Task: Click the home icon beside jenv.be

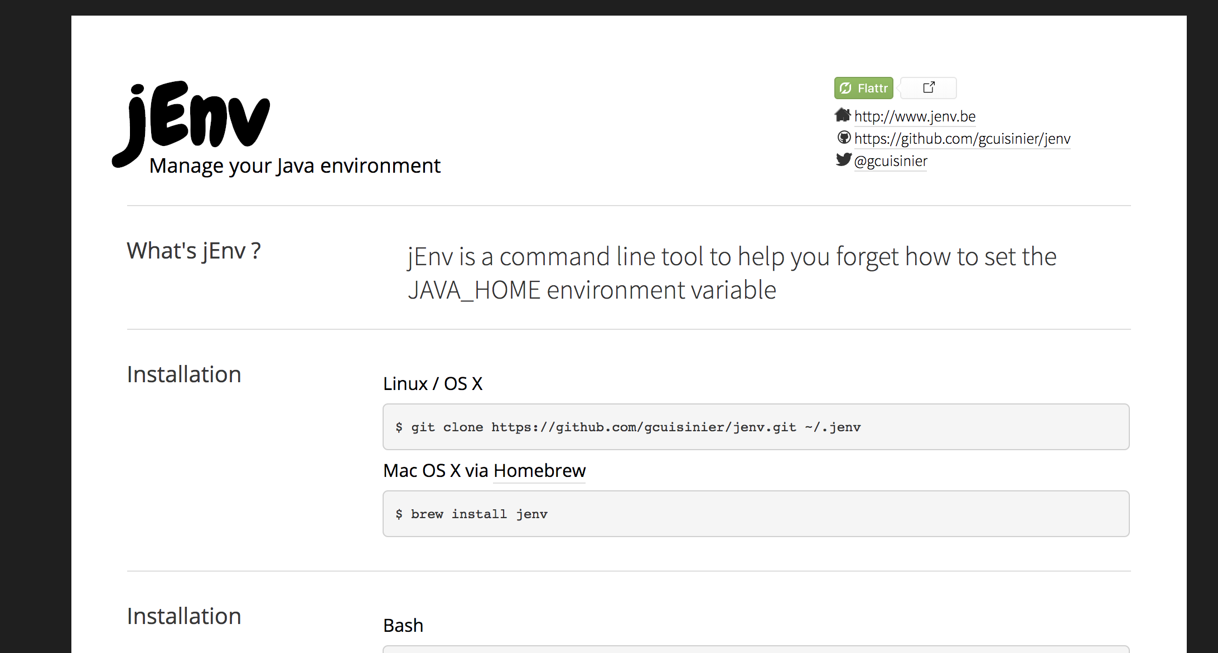Action: (843, 115)
